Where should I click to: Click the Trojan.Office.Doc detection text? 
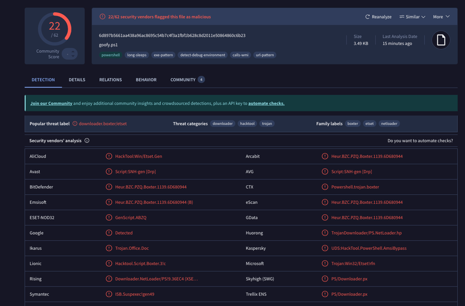pos(132,248)
